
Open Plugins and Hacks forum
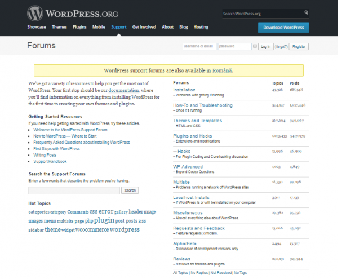(193, 136)
